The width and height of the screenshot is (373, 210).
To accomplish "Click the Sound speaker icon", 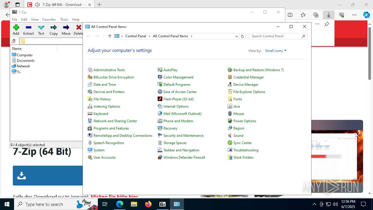I will (x=230, y=136).
